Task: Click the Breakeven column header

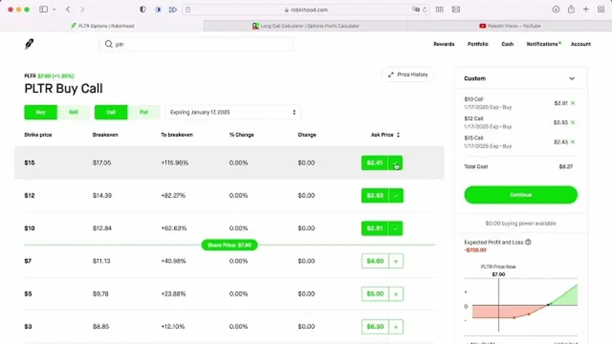Action: click(105, 135)
